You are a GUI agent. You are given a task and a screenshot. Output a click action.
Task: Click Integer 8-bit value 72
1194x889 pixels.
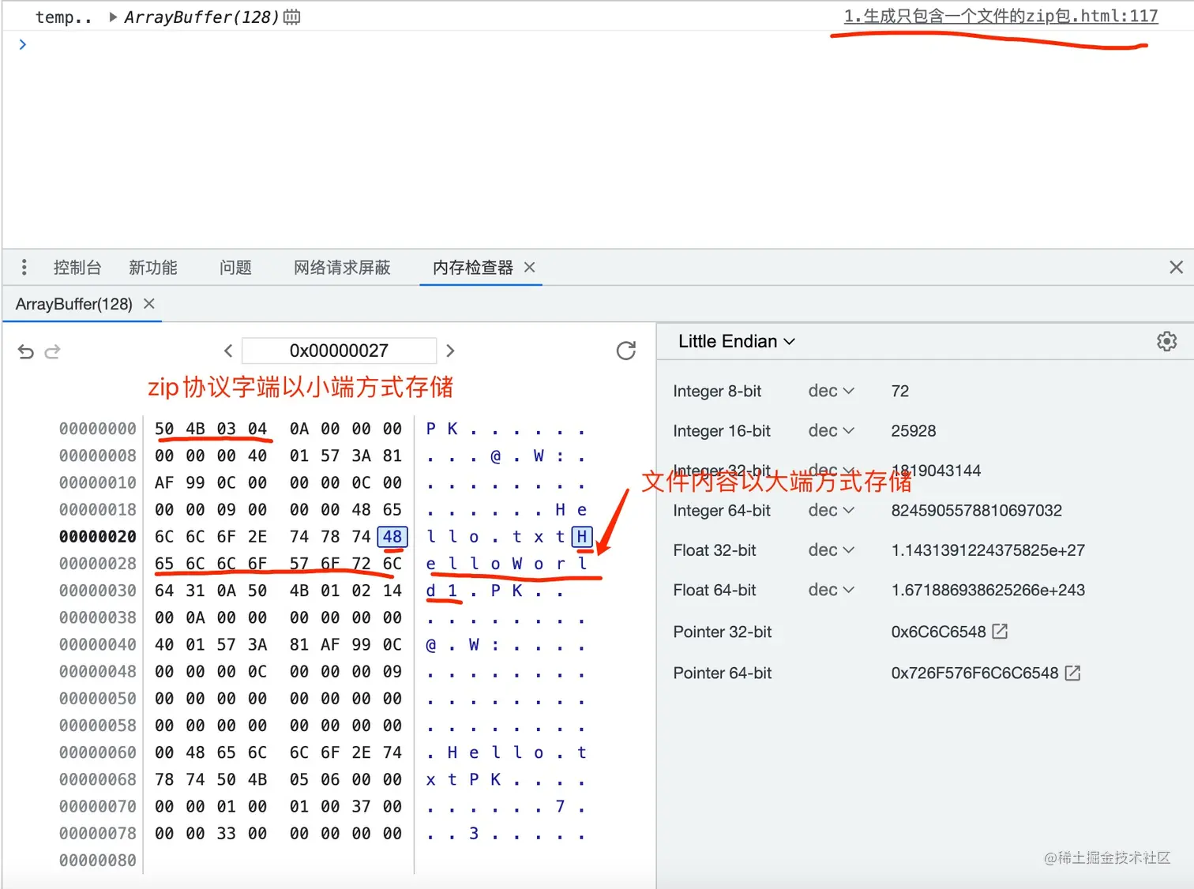(x=900, y=391)
